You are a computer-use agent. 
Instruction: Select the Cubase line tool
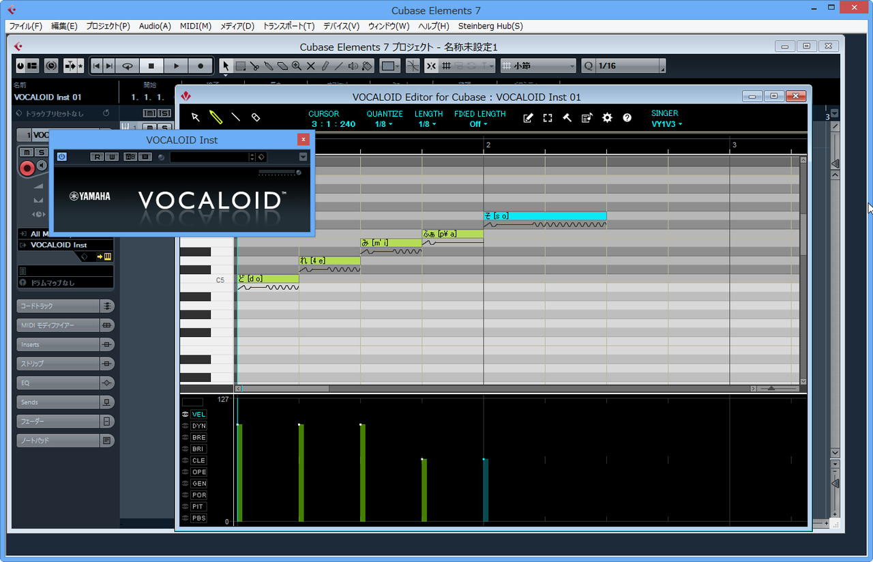point(339,66)
